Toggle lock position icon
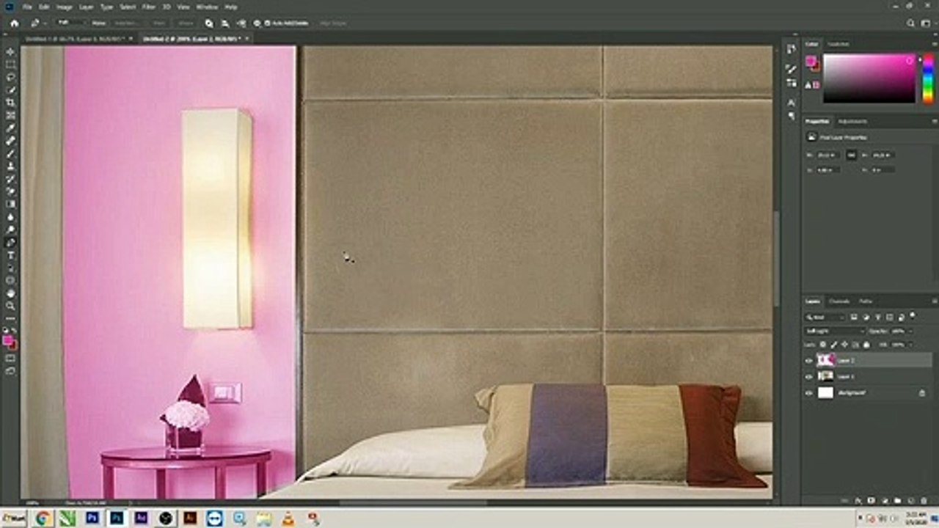Viewport: 939px width, 528px height. tap(844, 345)
